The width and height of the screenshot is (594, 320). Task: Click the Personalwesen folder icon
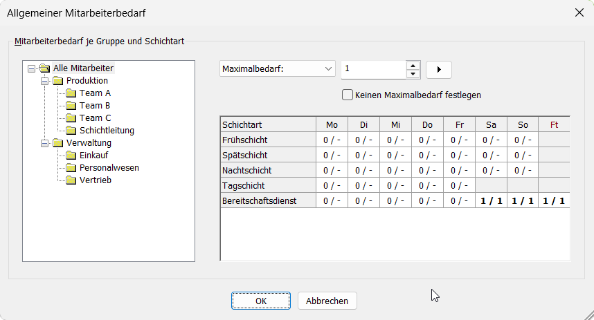pos(71,168)
